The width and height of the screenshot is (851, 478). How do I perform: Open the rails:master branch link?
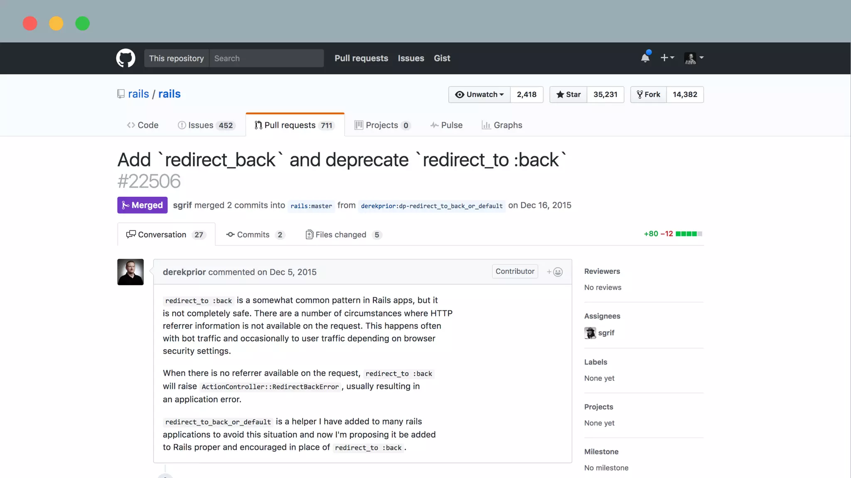click(311, 206)
